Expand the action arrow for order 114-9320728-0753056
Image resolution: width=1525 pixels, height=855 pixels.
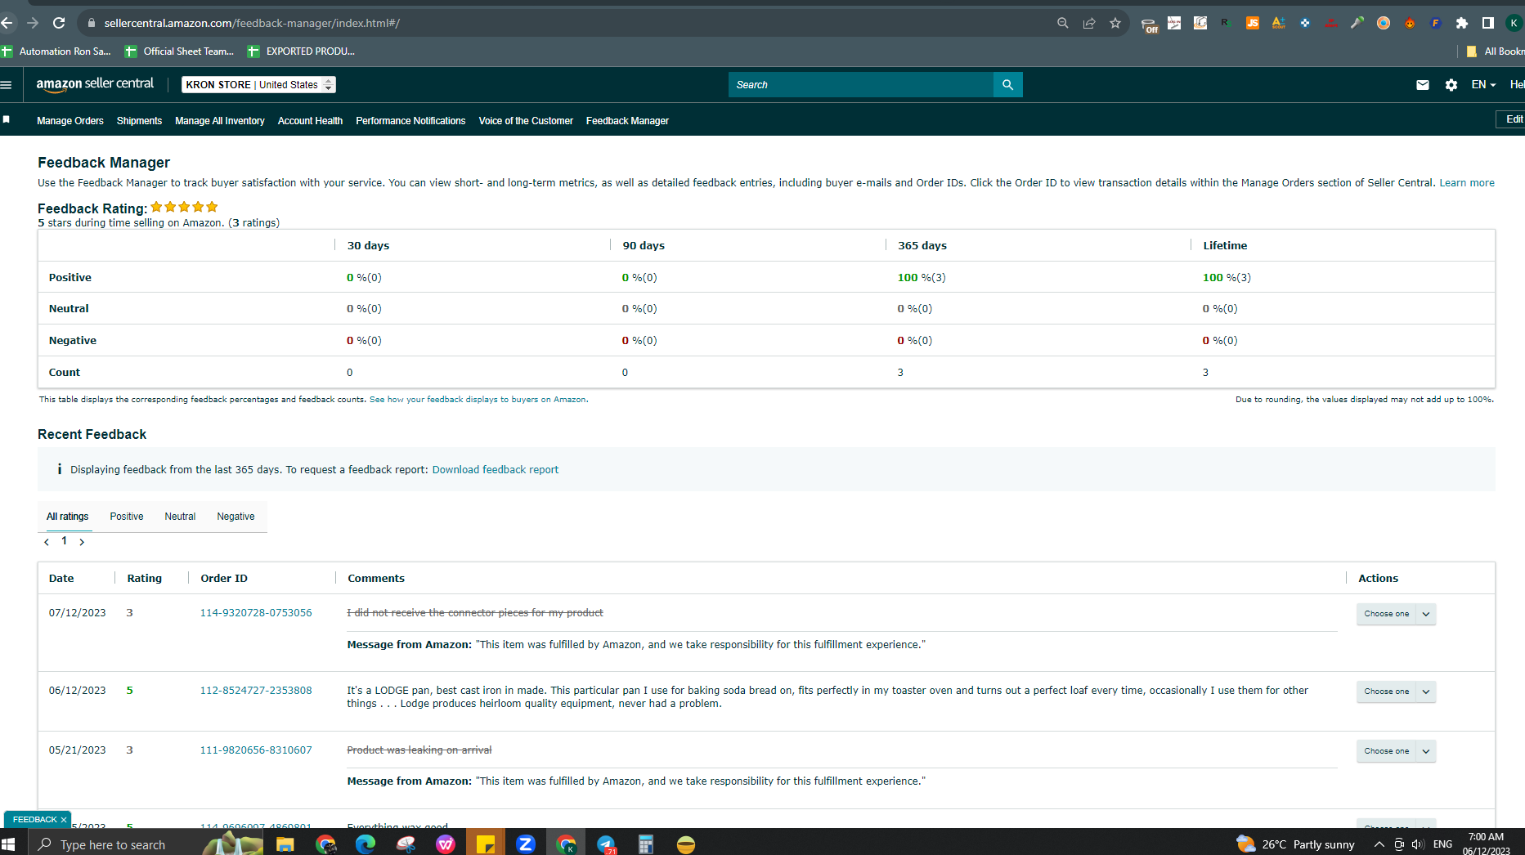click(1426, 614)
